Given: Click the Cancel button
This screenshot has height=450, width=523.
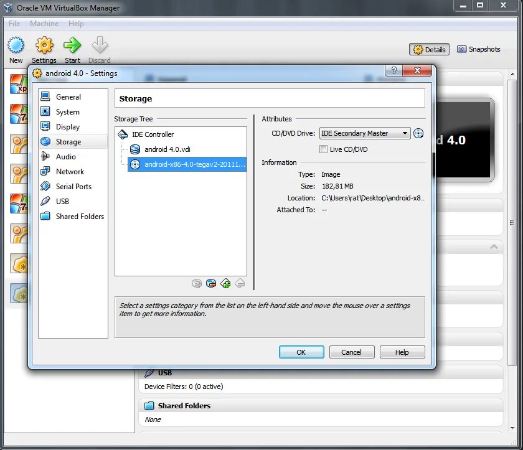Looking at the screenshot, I should click(x=352, y=352).
